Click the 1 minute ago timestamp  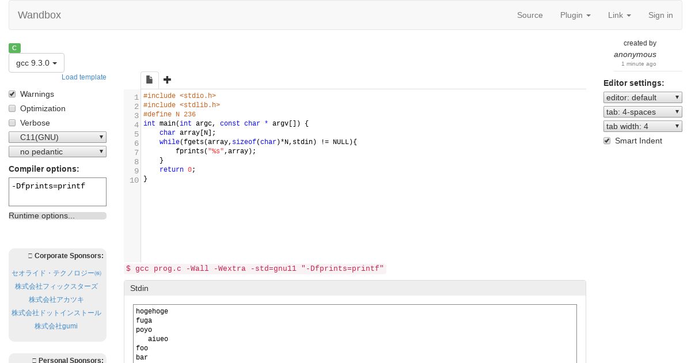639,64
